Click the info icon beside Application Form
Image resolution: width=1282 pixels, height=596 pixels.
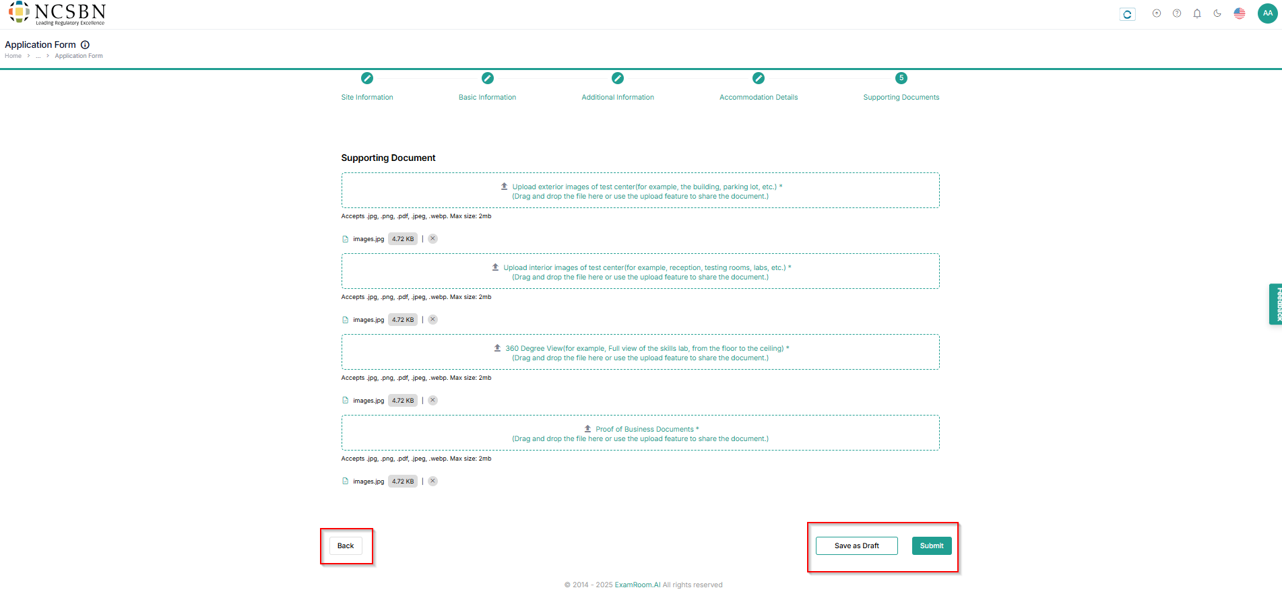coord(86,45)
